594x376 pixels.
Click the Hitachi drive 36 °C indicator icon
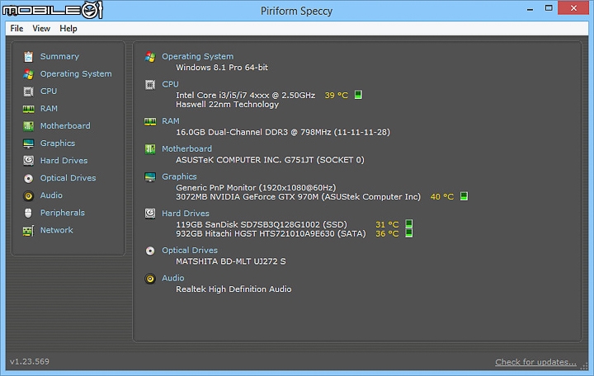coord(408,233)
